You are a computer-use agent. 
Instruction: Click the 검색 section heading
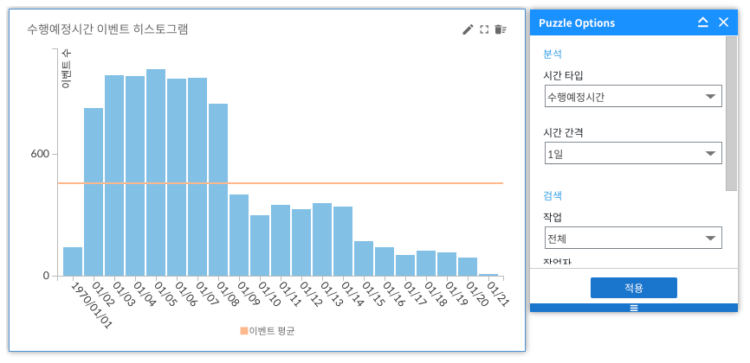click(x=553, y=196)
